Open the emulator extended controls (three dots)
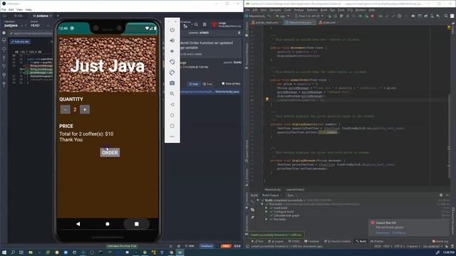Image resolution: width=456 pixels, height=256 pixels. click(x=172, y=137)
